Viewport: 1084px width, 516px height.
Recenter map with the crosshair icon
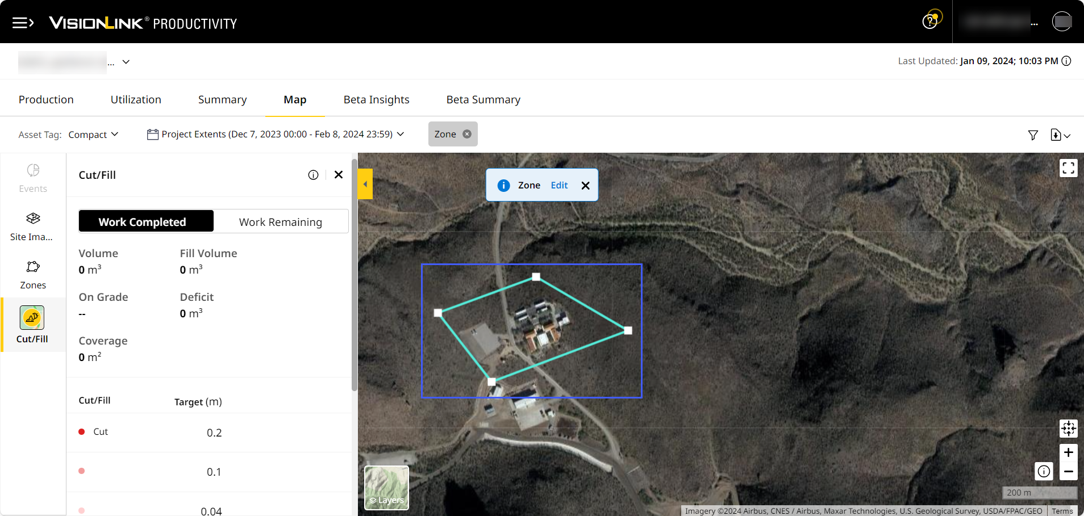tap(1068, 429)
